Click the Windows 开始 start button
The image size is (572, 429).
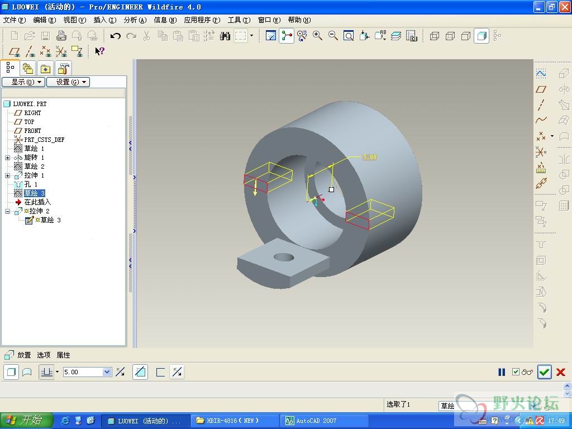[26, 420]
